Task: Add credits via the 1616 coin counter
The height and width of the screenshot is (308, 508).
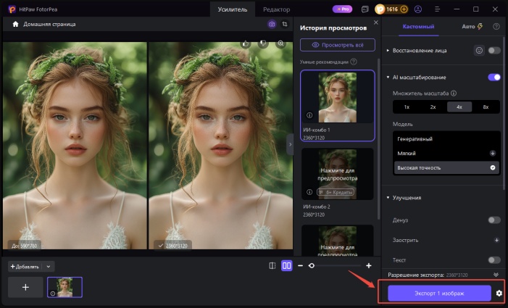Action: click(391, 9)
